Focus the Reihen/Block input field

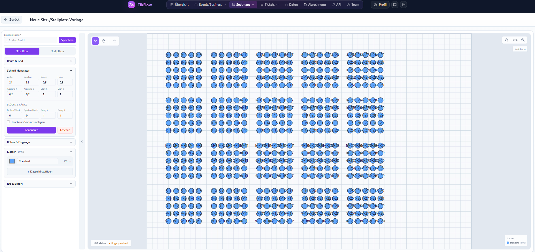tap(14, 115)
